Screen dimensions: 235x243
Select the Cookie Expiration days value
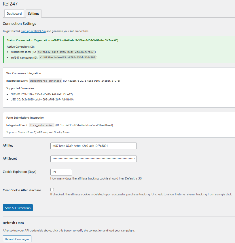point(61,172)
